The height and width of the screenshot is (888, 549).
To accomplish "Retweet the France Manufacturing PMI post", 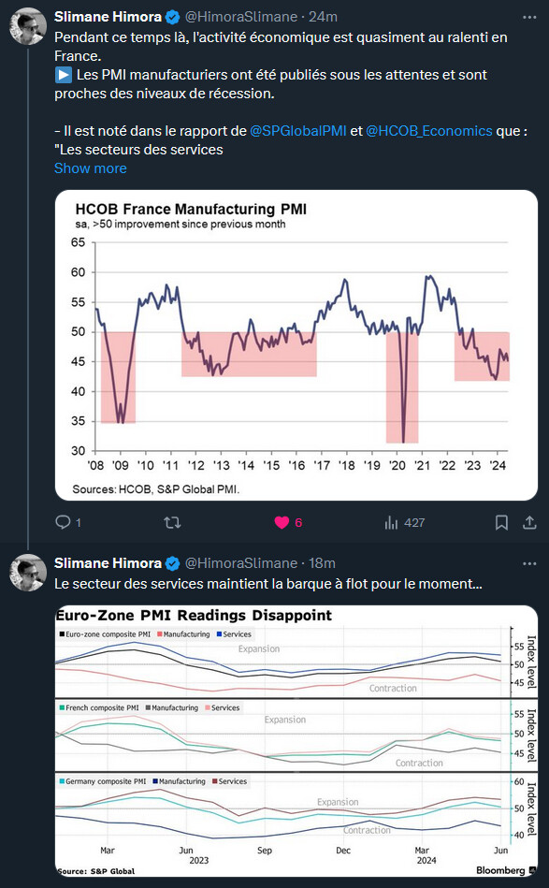I will click(172, 522).
